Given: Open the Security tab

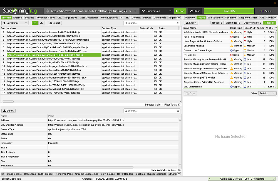Looking at the screenshot, I should point(29,18).
